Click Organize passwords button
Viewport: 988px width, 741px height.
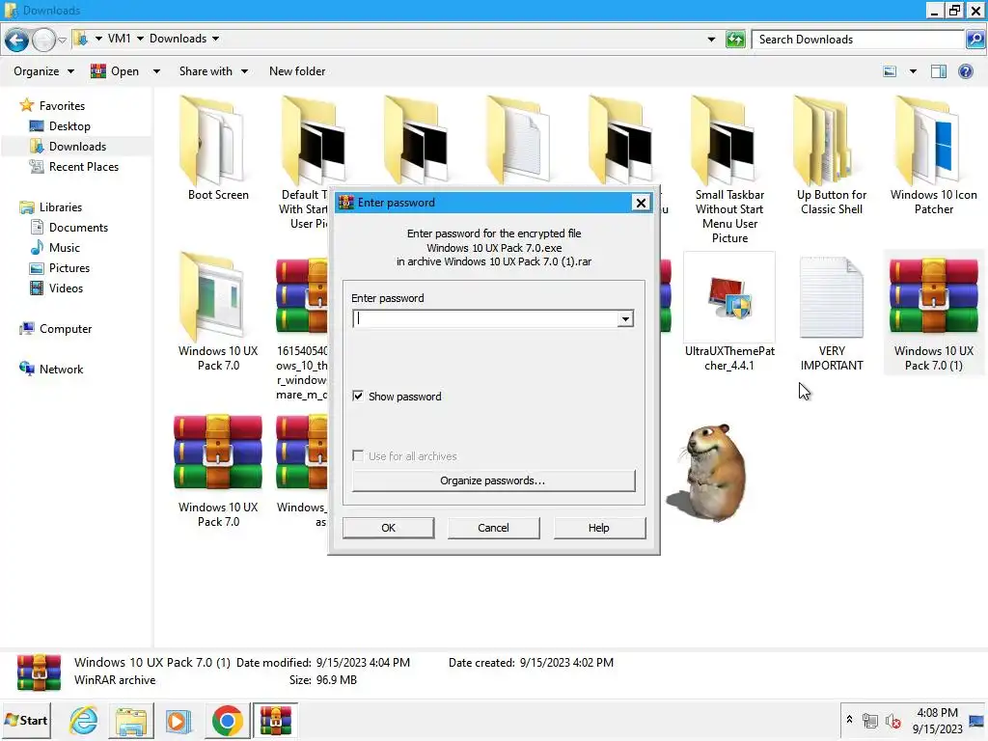[493, 480]
